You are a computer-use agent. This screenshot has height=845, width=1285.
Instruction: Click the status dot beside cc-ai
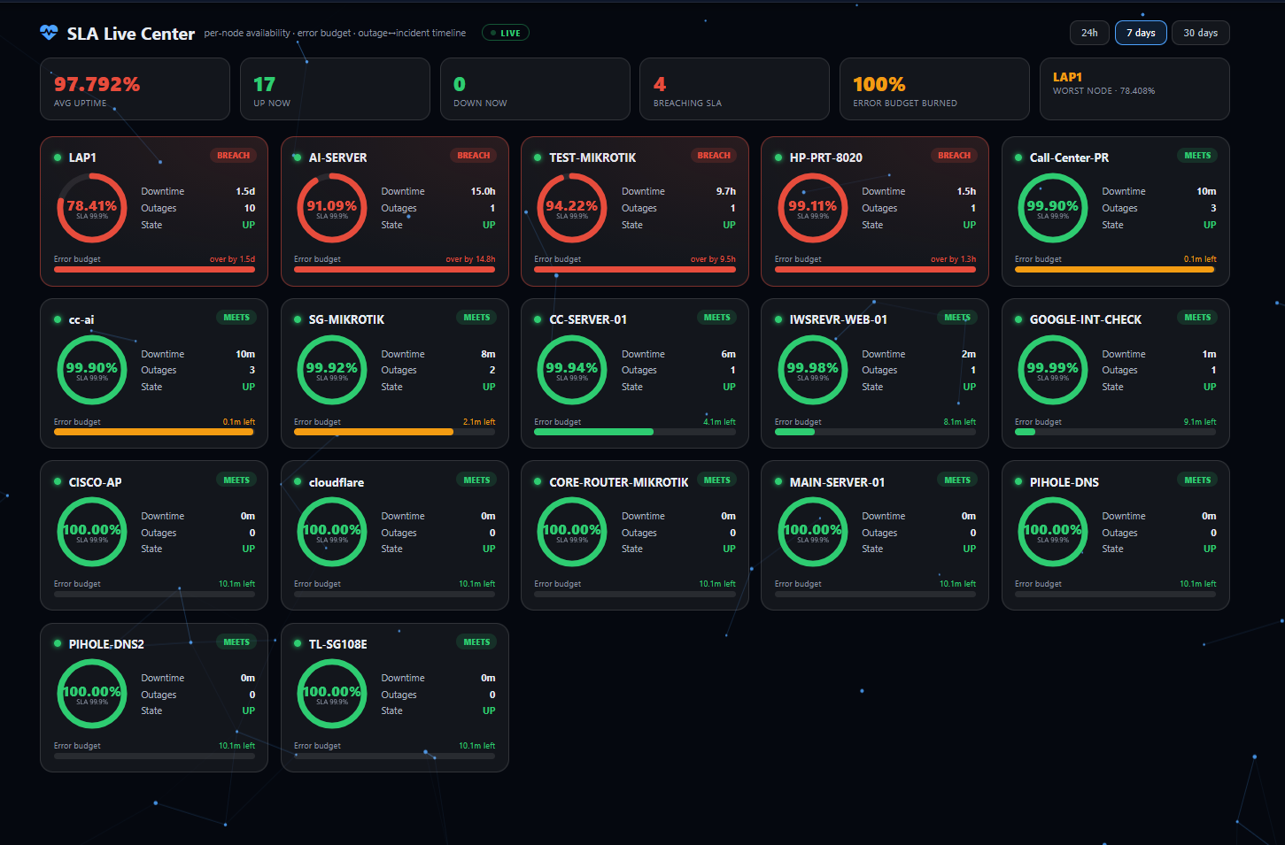coord(58,319)
